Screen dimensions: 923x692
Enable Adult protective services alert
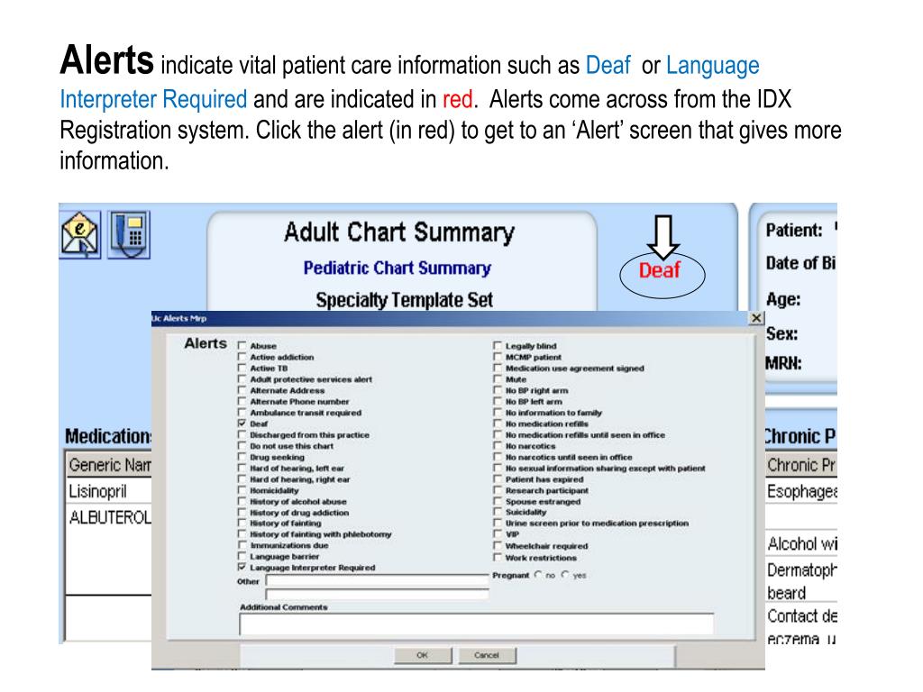(x=242, y=379)
